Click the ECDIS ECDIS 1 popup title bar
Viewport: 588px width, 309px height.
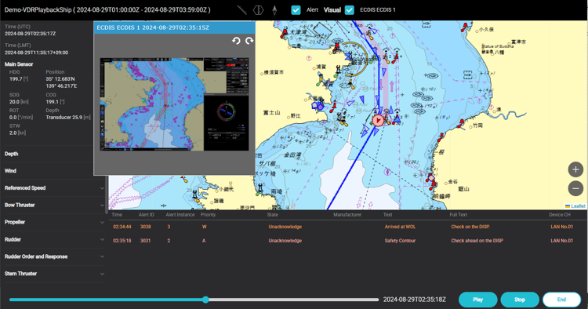tap(174, 27)
